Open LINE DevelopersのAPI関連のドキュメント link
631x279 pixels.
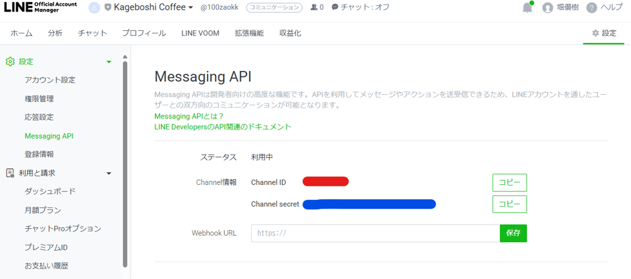tap(223, 127)
